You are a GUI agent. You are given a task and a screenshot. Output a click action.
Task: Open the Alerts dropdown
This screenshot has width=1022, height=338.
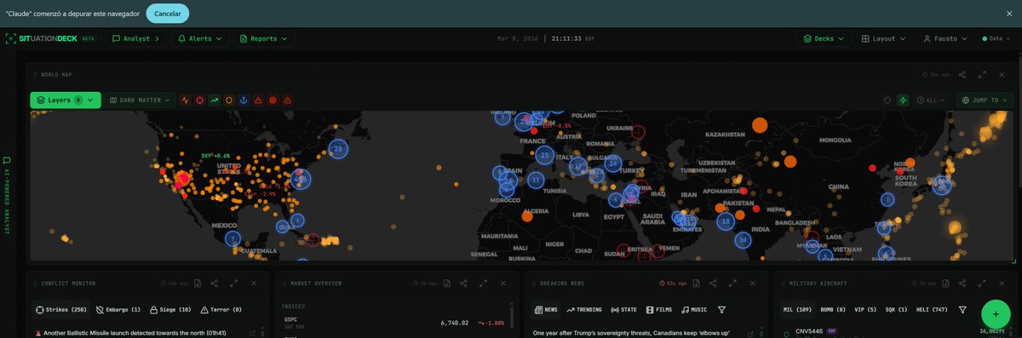200,38
